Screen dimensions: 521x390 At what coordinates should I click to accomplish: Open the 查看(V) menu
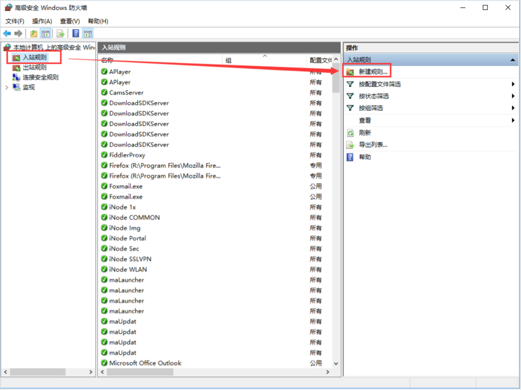pos(70,21)
